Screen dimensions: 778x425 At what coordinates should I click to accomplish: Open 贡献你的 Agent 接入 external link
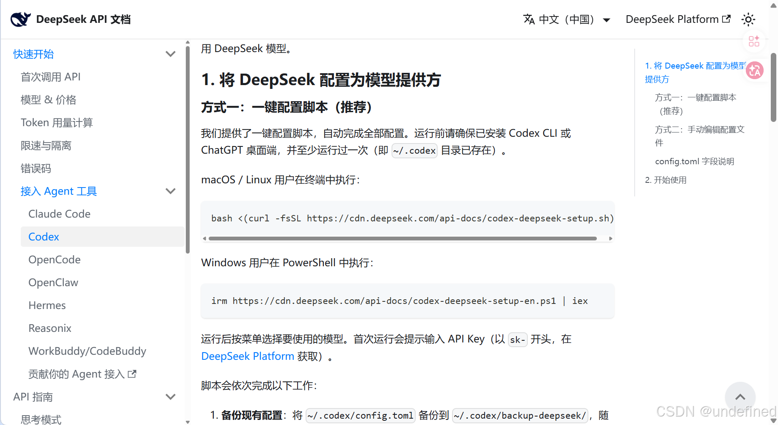tap(82, 374)
